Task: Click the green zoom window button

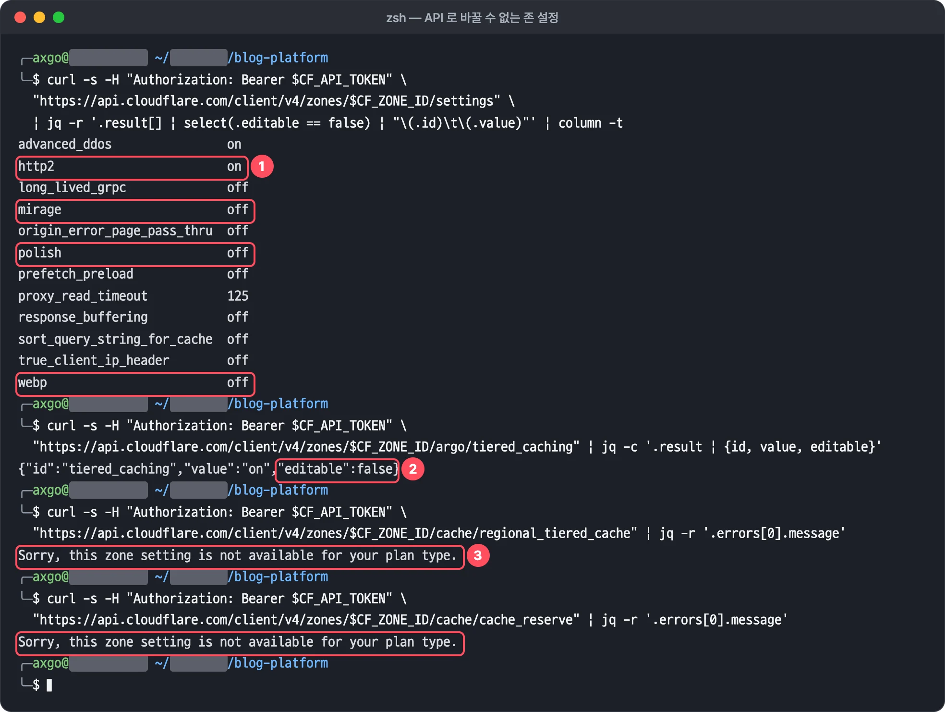Action: (59, 18)
